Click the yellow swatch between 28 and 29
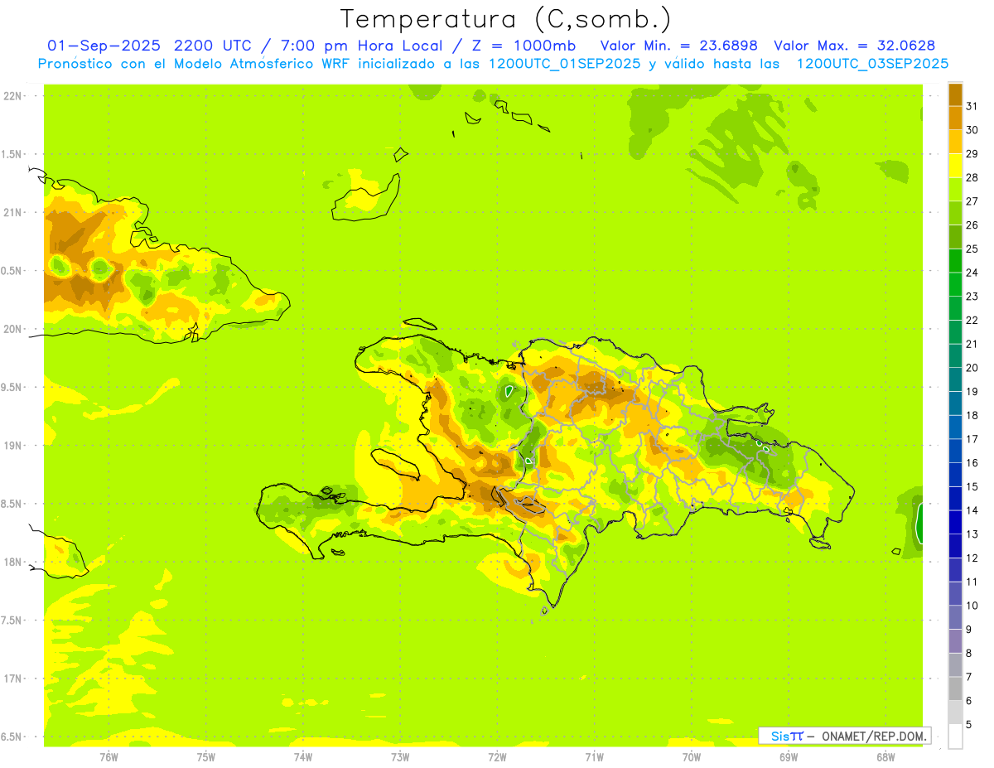This screenshot has height=768, width=994. tap(955, 166)
